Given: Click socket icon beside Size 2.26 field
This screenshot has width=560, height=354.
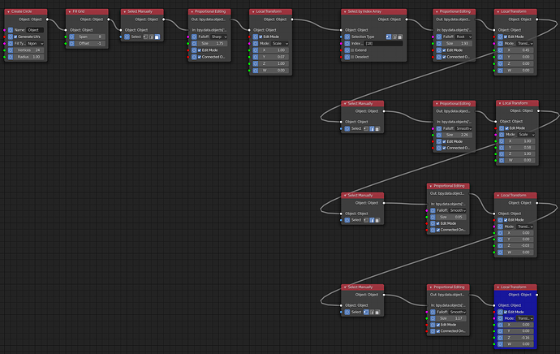Looking at the screenshot, I should [x=439, y=135].
